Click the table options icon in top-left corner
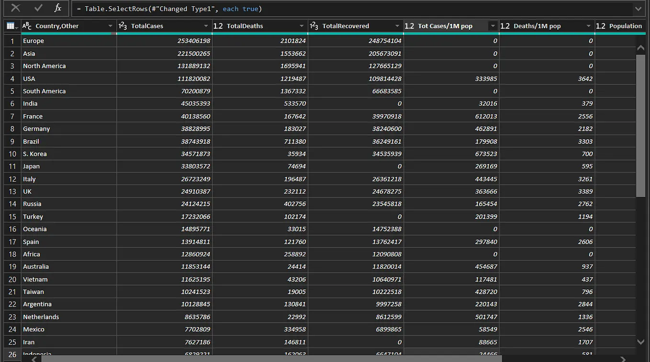Image resolution: width=650 pixels, height=362 pixels. (11, 26)
